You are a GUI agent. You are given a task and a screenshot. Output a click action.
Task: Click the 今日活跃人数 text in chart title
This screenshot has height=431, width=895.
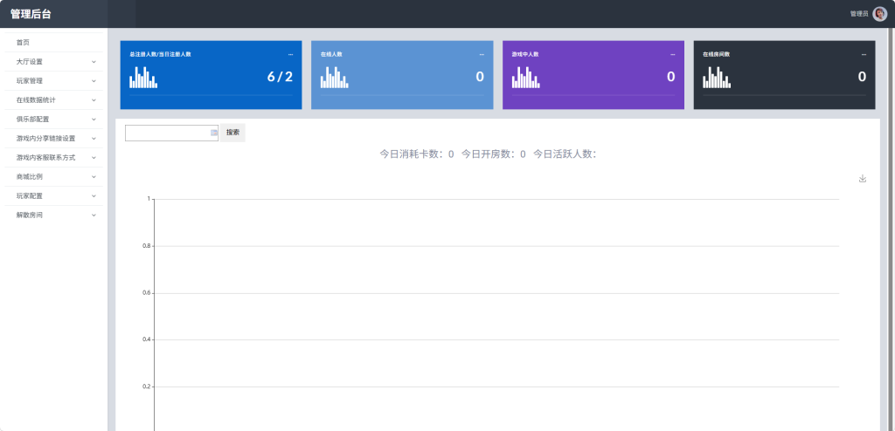(x=565, y=154)
